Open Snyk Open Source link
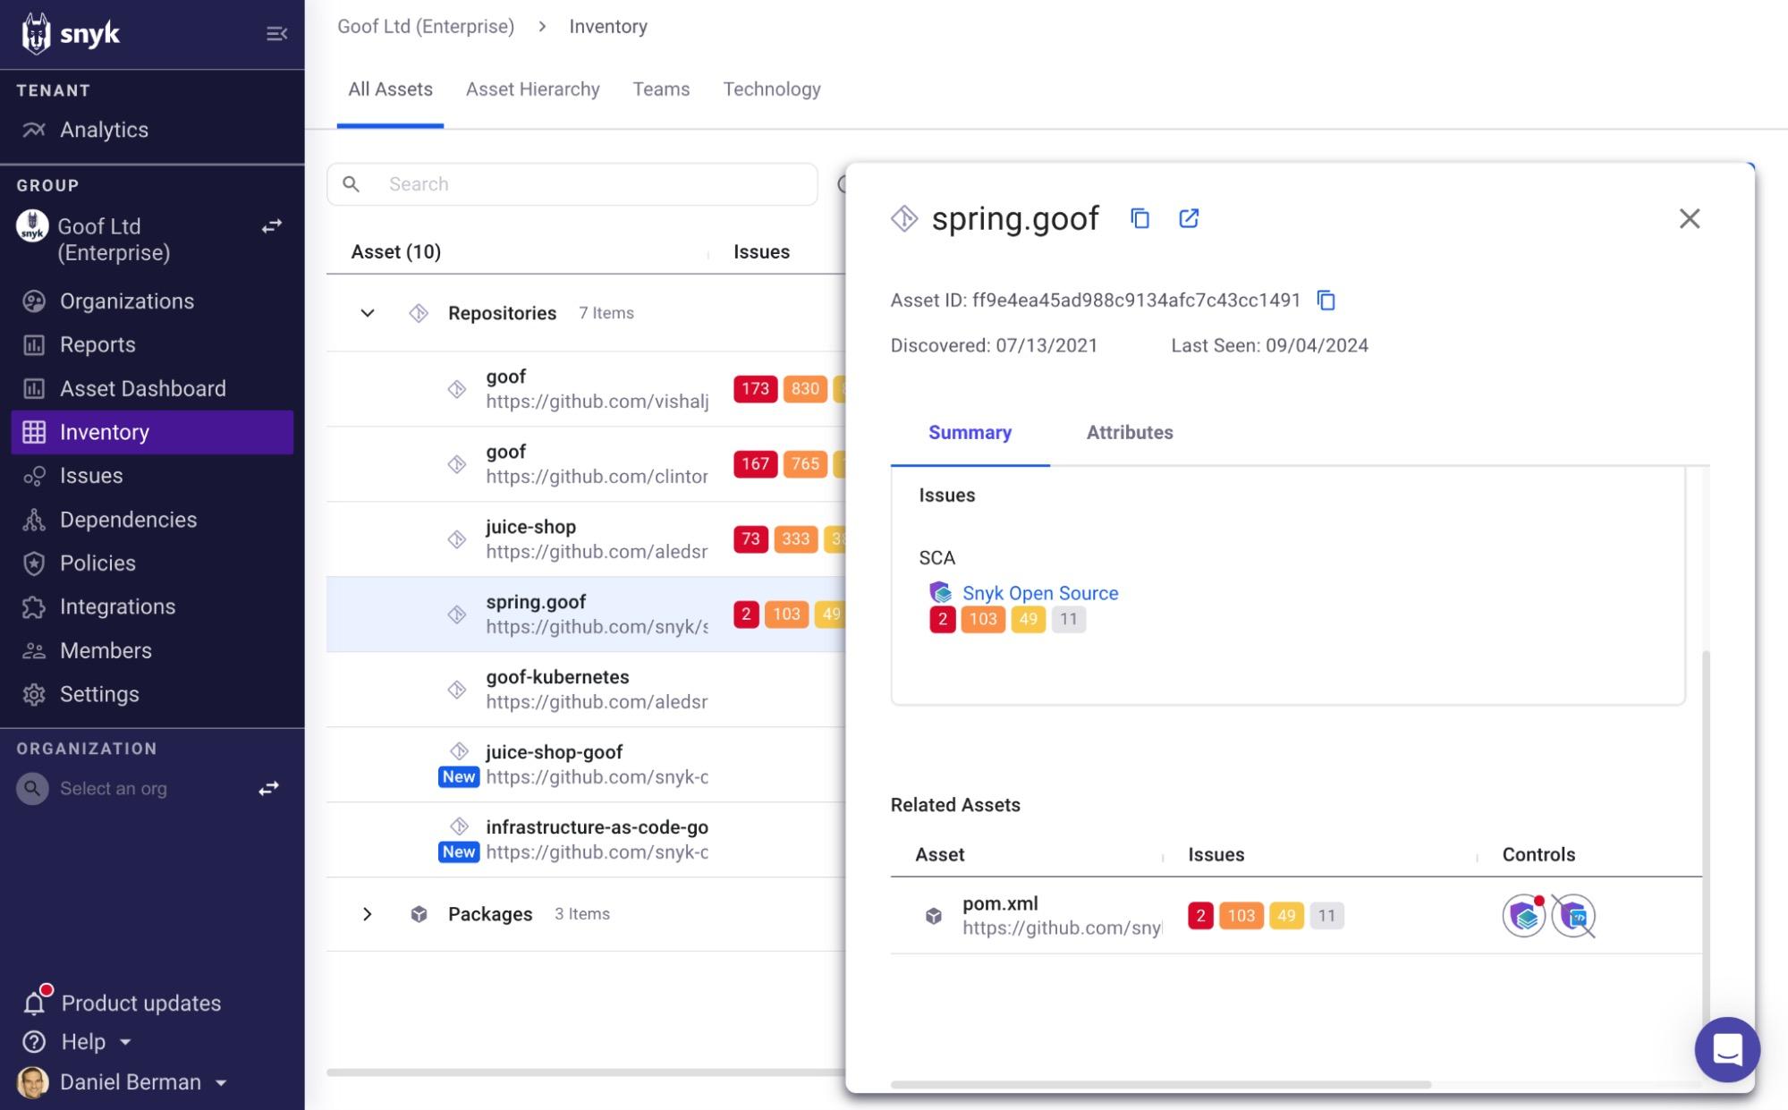Image resolution: width=1788 pixels, height=1110 pixels. point(1040,593)
